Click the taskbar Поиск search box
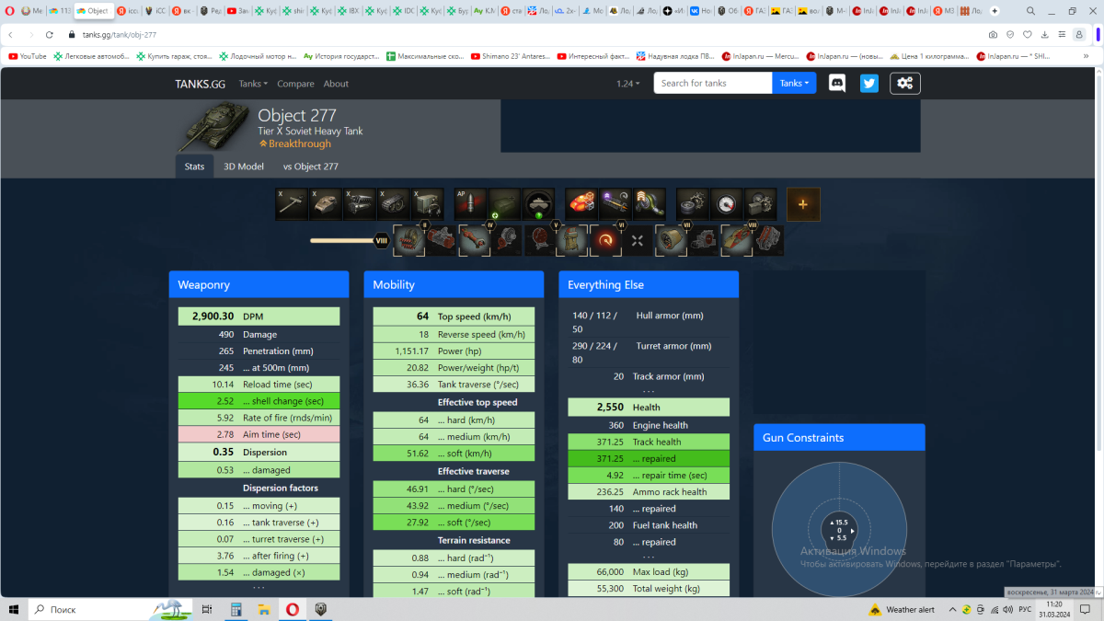Image resolution: width=1104 pixels, height=621 pixels. coord(110,609)
